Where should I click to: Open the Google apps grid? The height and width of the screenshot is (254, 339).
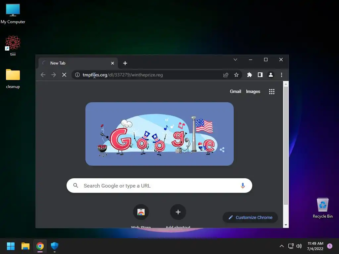pos(272,92)
